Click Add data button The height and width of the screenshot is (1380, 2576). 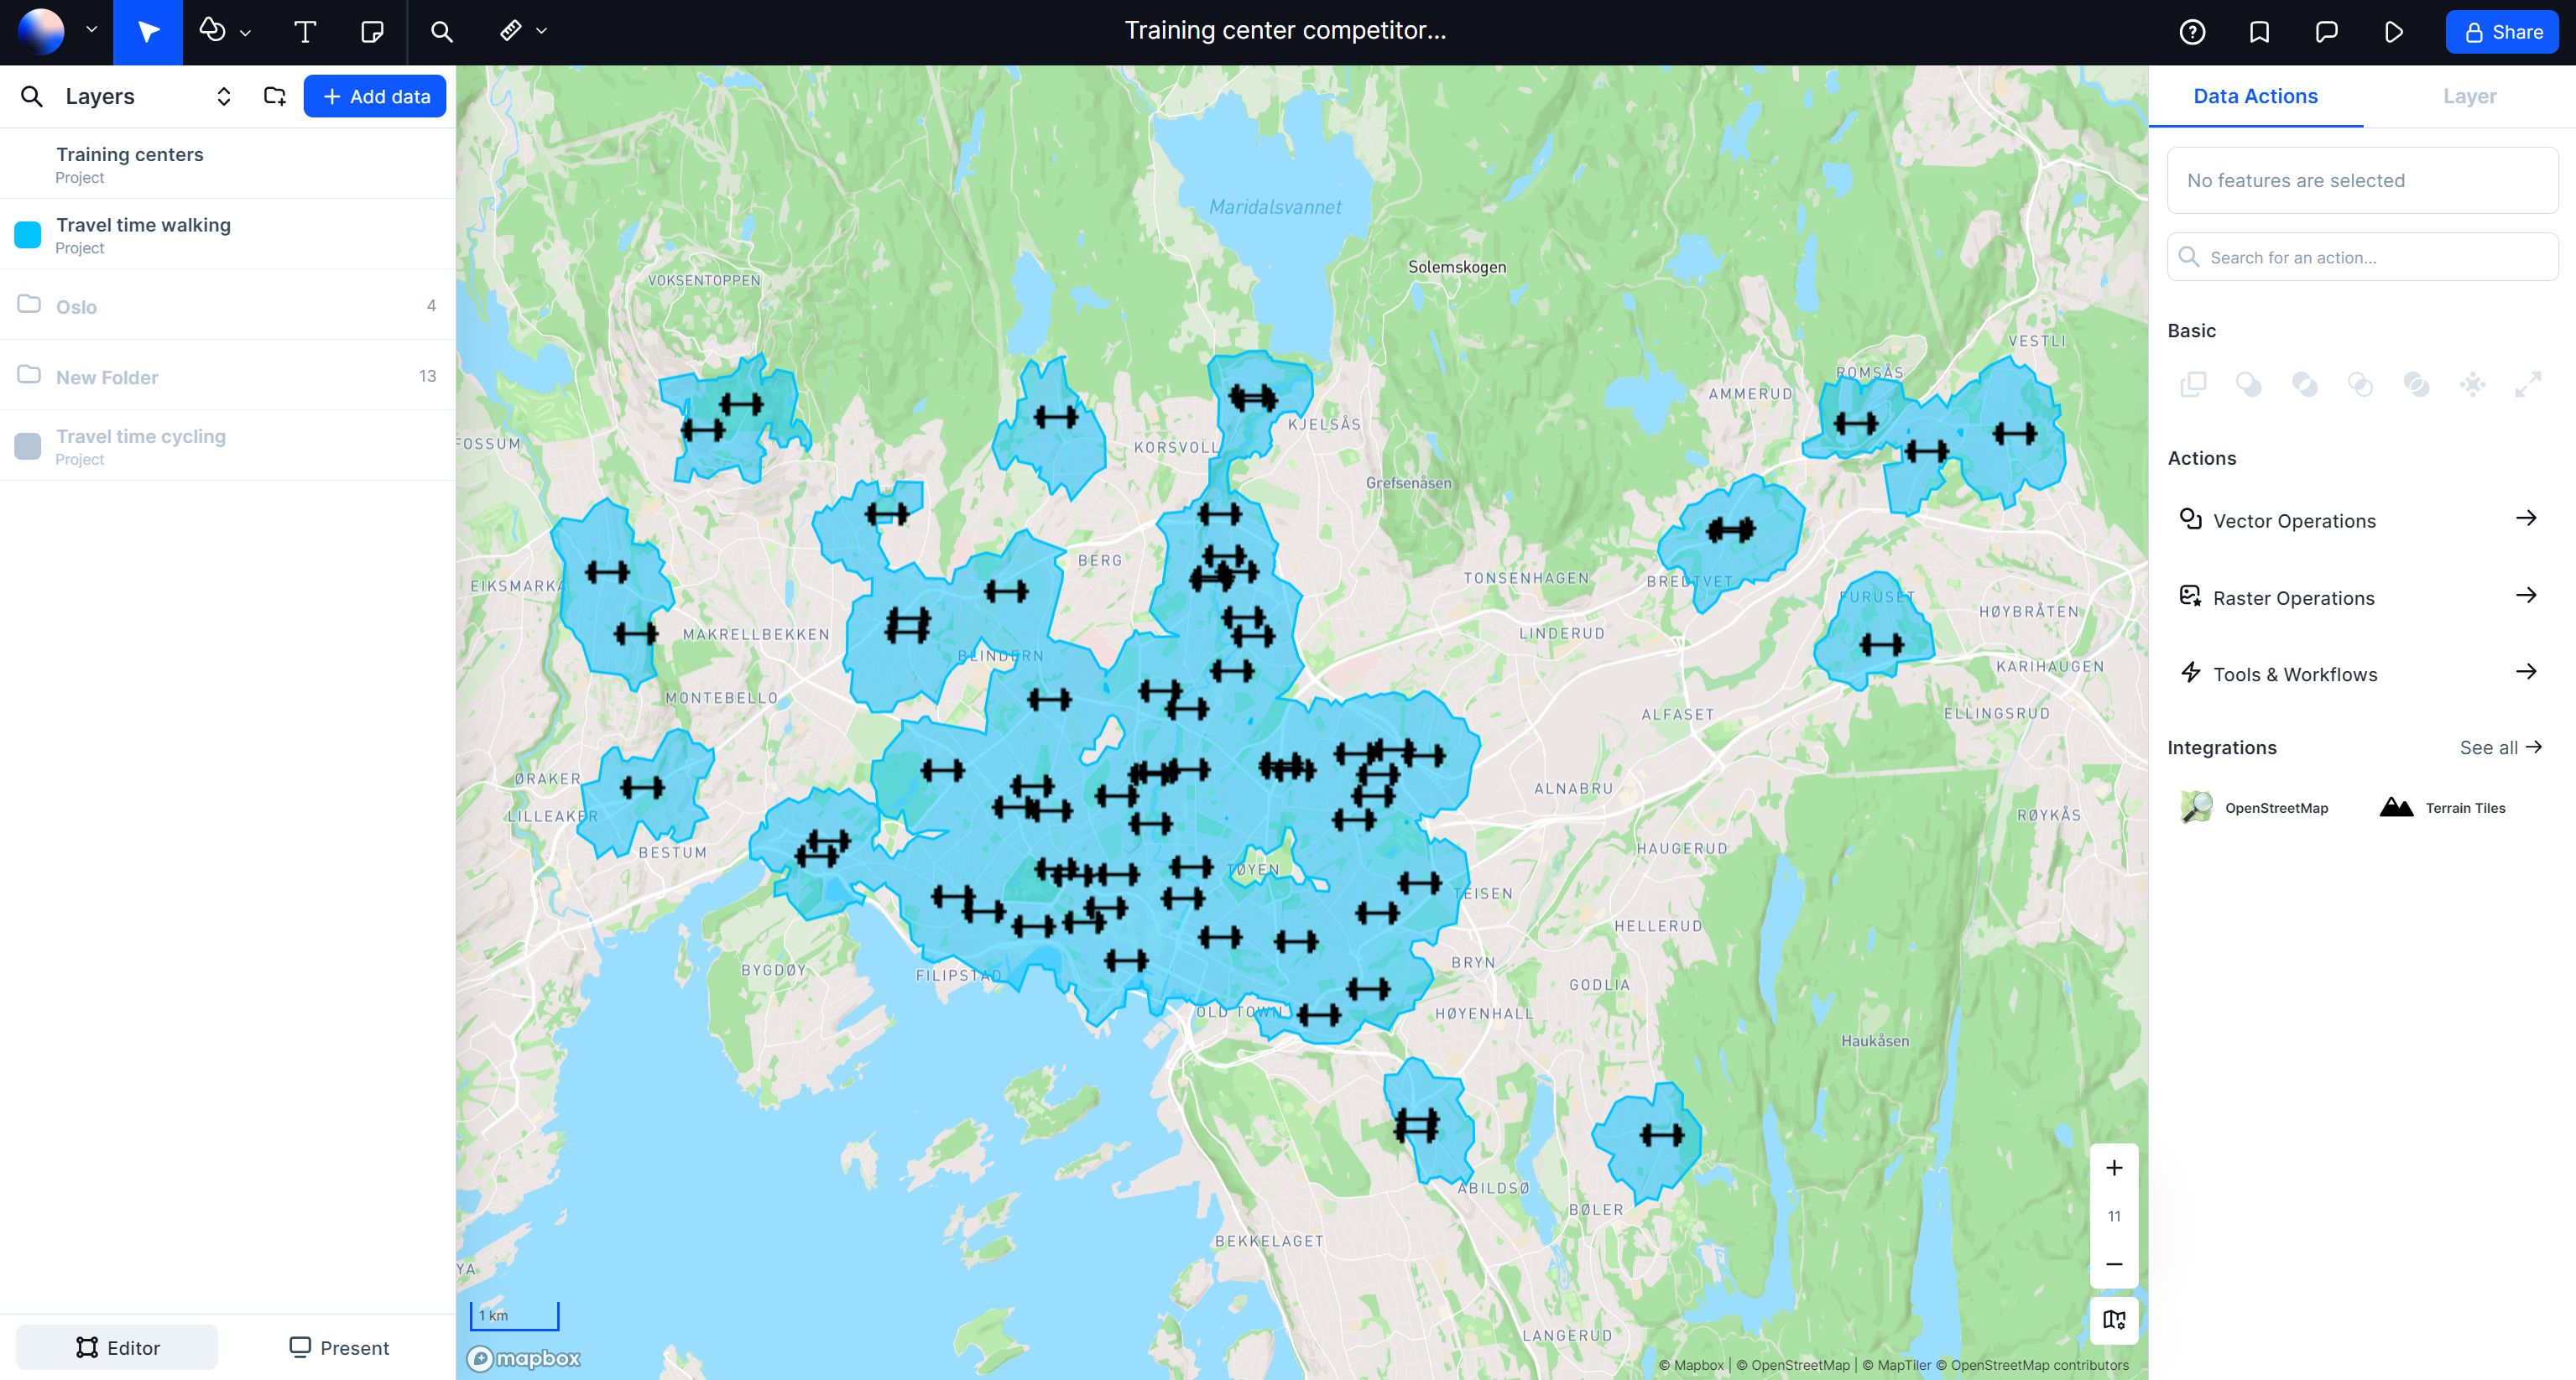[x=373, y=96]
